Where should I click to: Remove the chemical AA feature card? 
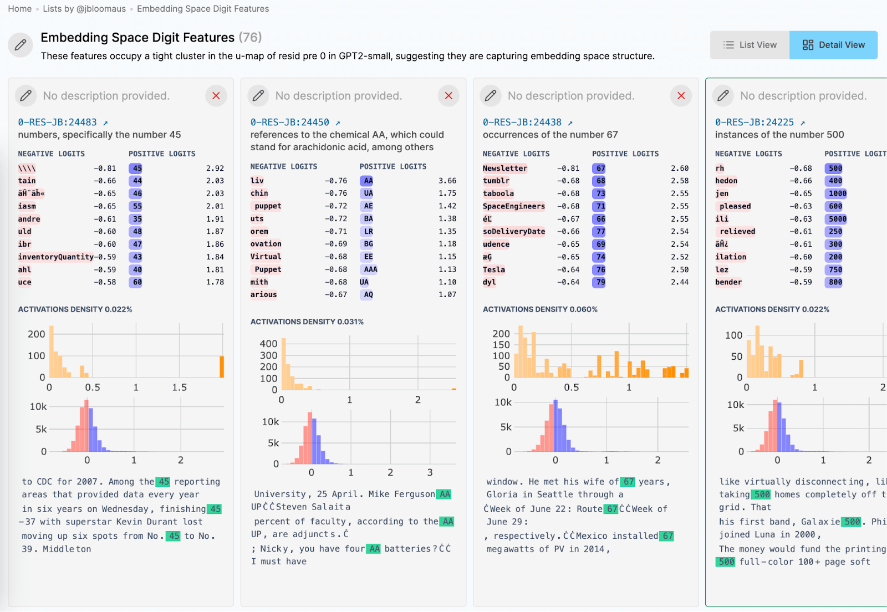point(448,96)
